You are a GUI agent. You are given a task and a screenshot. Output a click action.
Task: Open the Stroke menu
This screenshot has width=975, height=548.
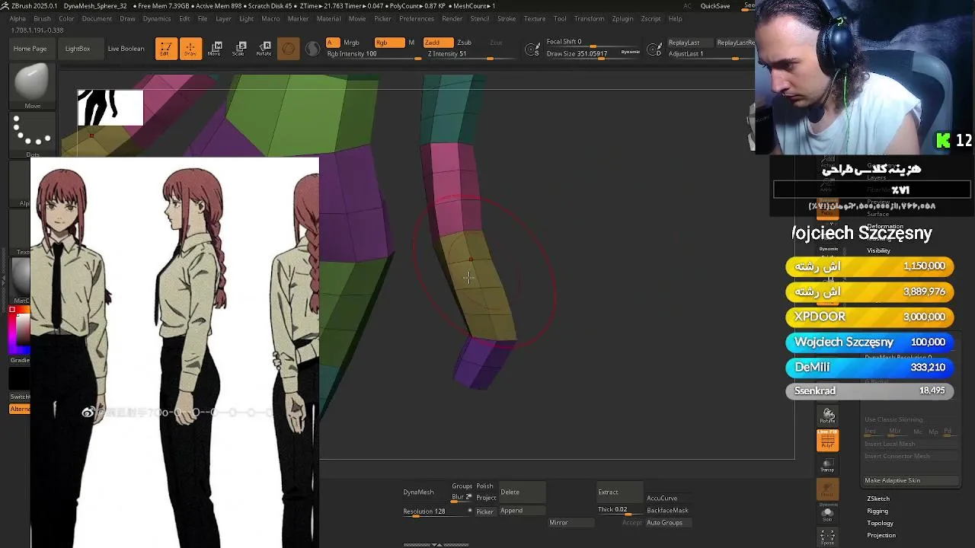click(507, 18)
